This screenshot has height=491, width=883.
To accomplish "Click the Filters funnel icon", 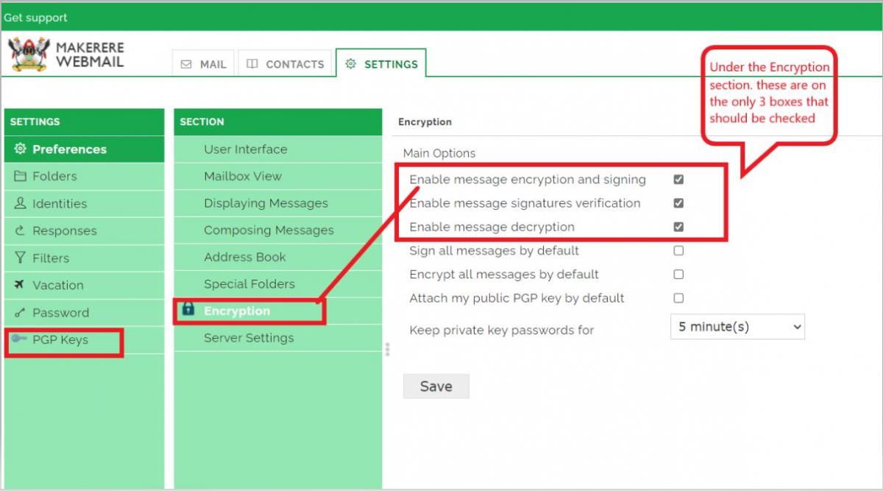I will 21,258.
